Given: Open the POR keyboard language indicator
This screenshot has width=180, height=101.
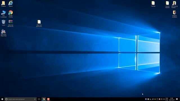Looking at the screenshot, I should [x=167, y=99].
